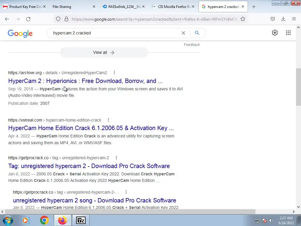Open 7-Zip from the taskbar
Image resolution: width=301 pixels, height=226 pixels.
pyautogui.click(x=81, y=220)
